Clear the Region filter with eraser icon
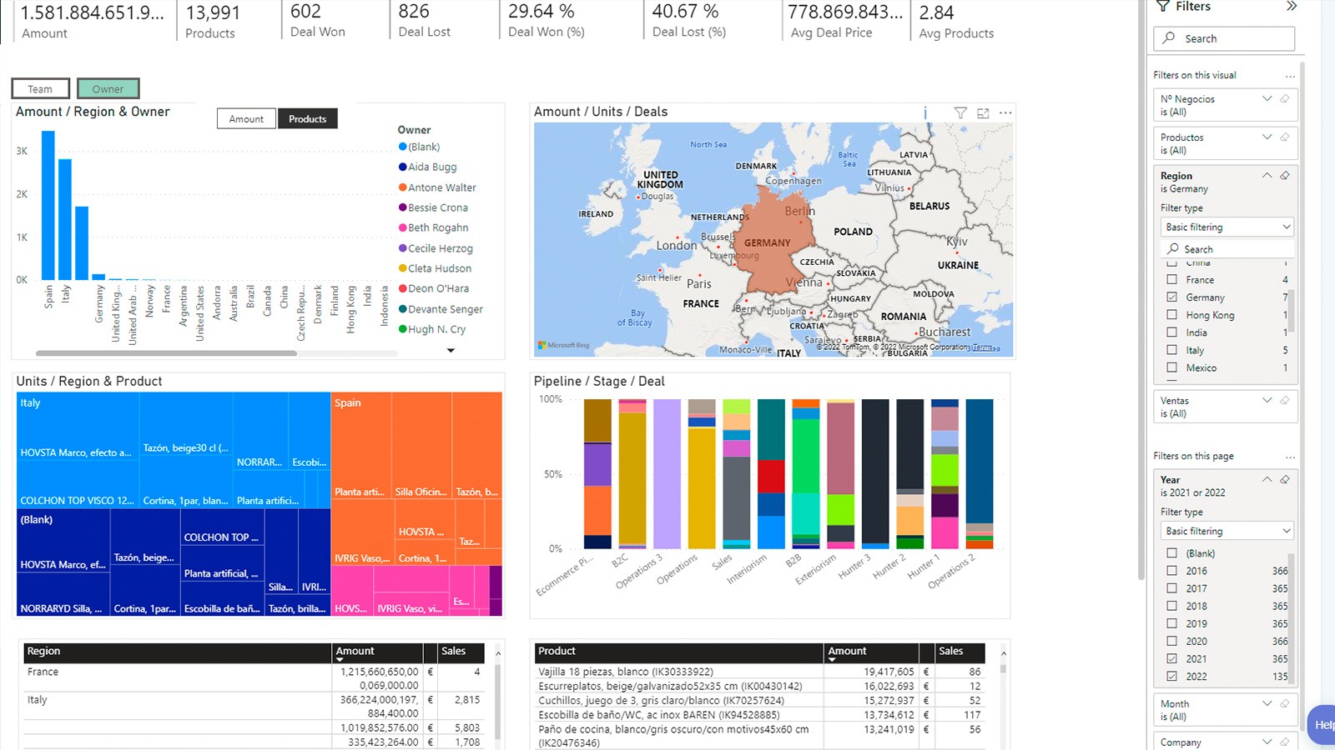Viewport: 1335px width, 750px height. tap(1285, 176)
